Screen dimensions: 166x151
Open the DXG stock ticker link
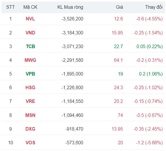pos(30,129)
